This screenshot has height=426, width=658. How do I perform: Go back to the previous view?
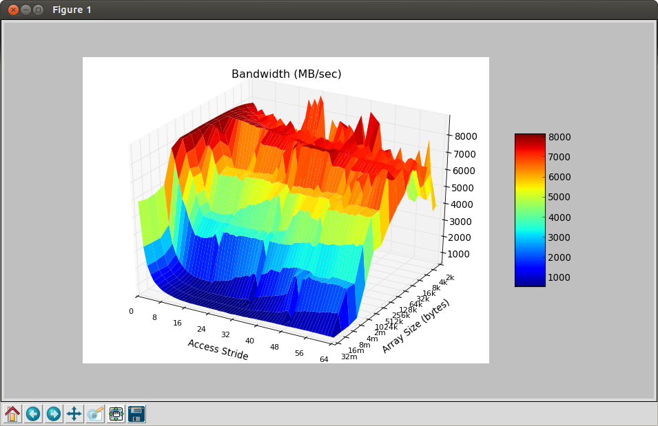(x=33, y=414)
